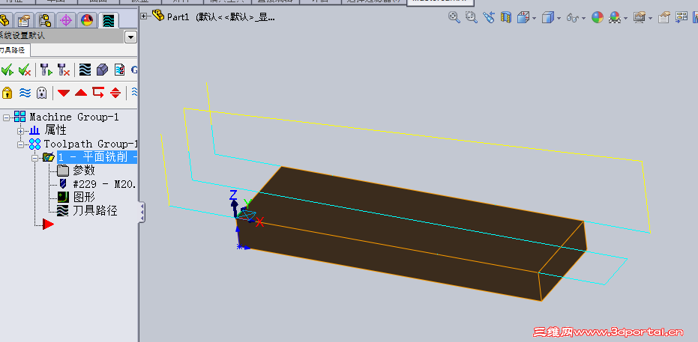Open the Display Style dropdown arrow

559,19
